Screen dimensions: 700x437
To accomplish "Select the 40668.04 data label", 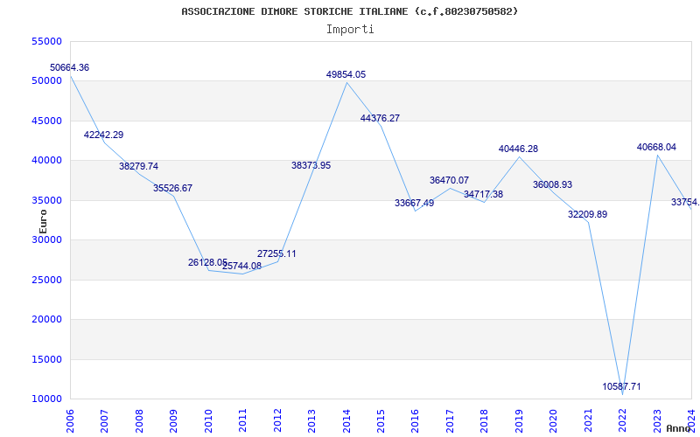I will [x=656, y=147].
